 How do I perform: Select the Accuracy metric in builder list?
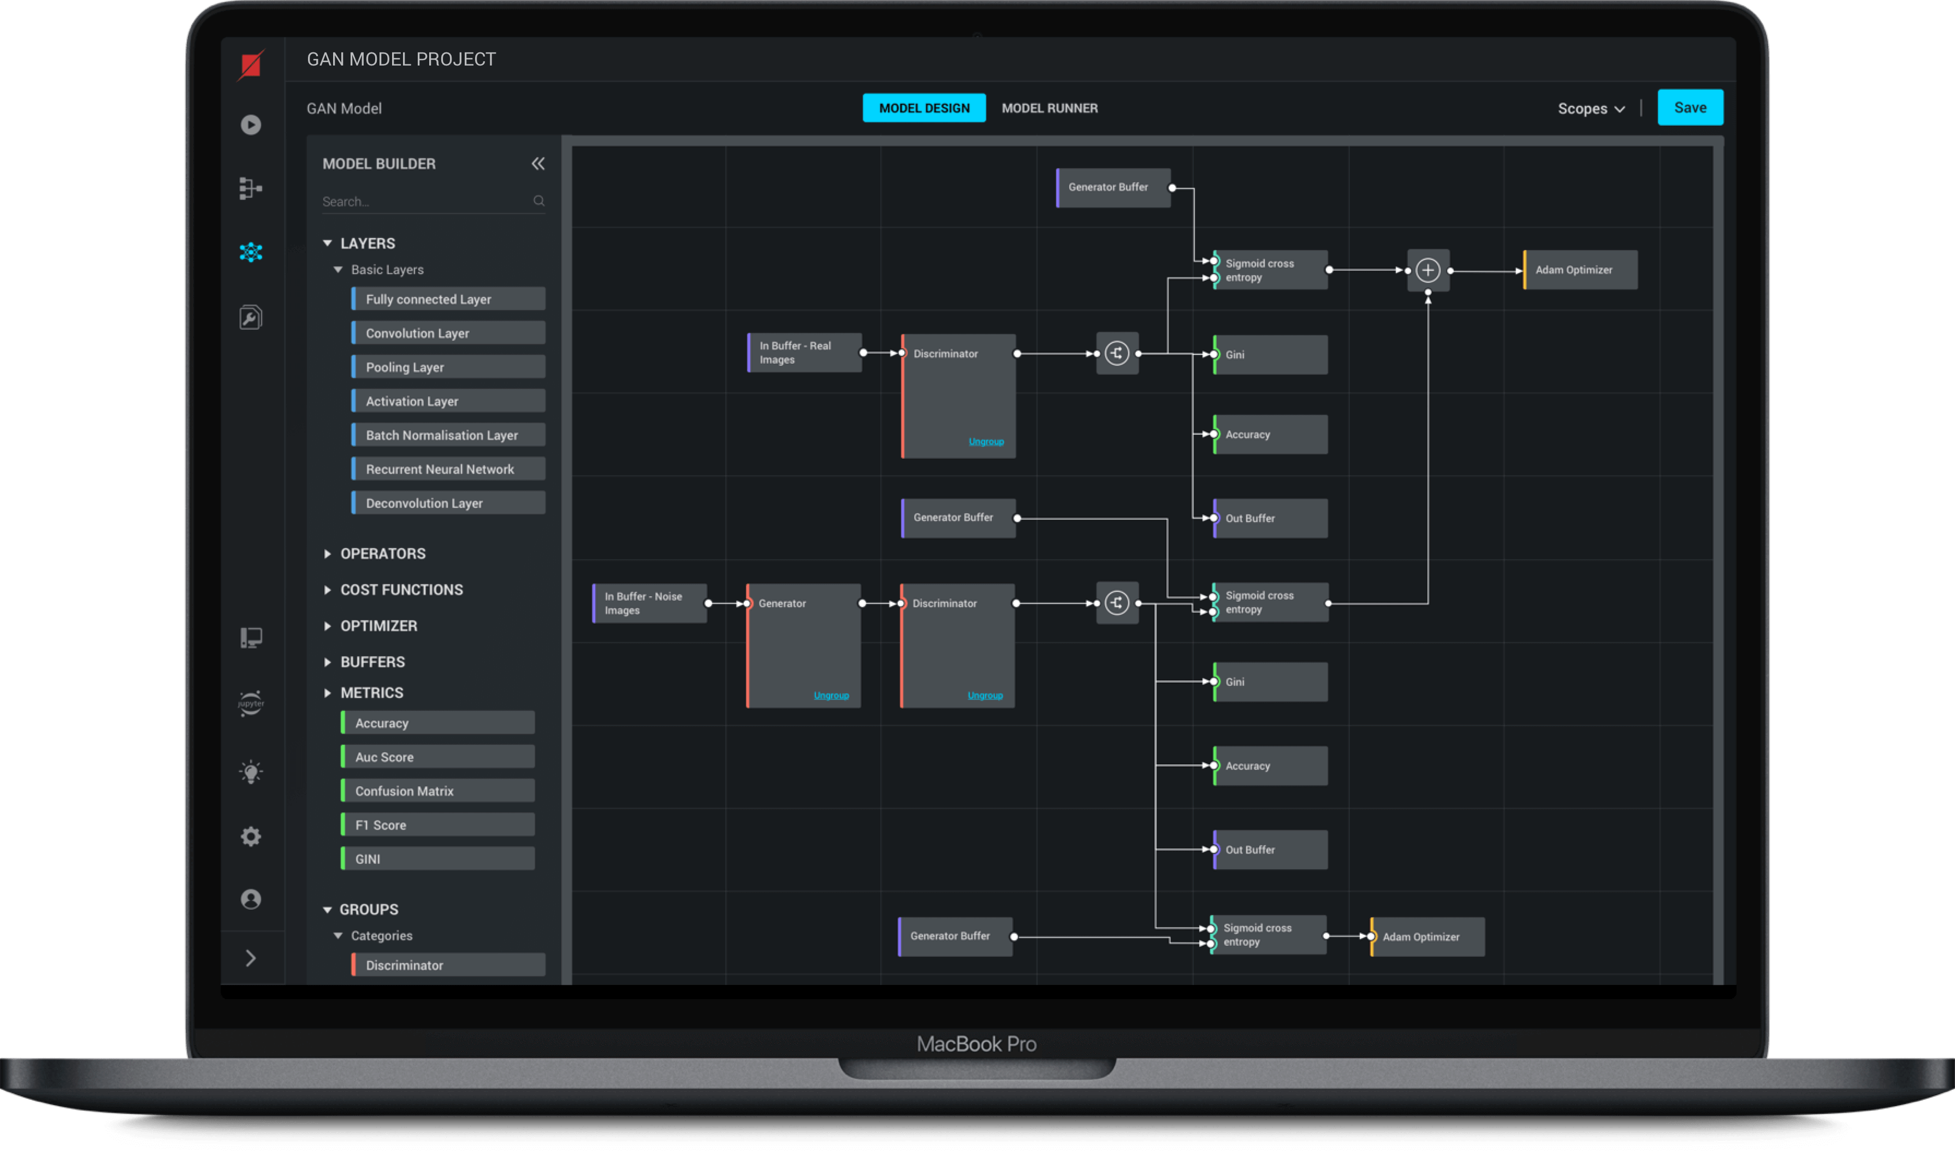[x=437, y=723]
